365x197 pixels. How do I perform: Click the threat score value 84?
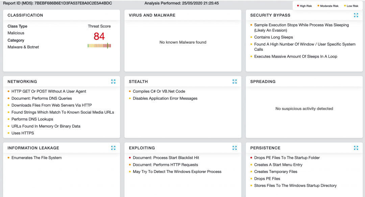[99, 36]
